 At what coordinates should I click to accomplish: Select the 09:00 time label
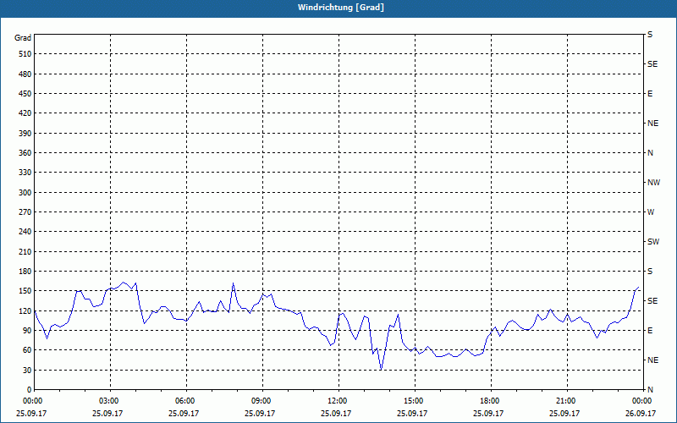(x=262, y=401)
